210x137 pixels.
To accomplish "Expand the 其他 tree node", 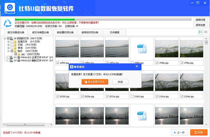I will click(x=8, y=48).
